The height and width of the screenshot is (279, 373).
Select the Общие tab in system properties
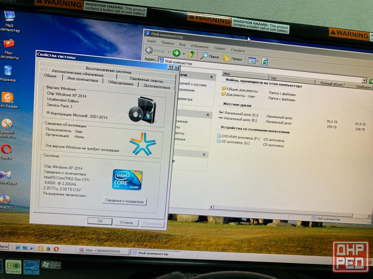[50, 76]
